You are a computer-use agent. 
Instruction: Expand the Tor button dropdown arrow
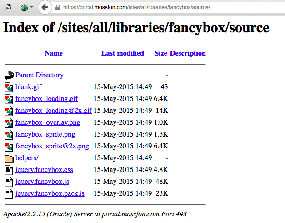tap(32, 7)
